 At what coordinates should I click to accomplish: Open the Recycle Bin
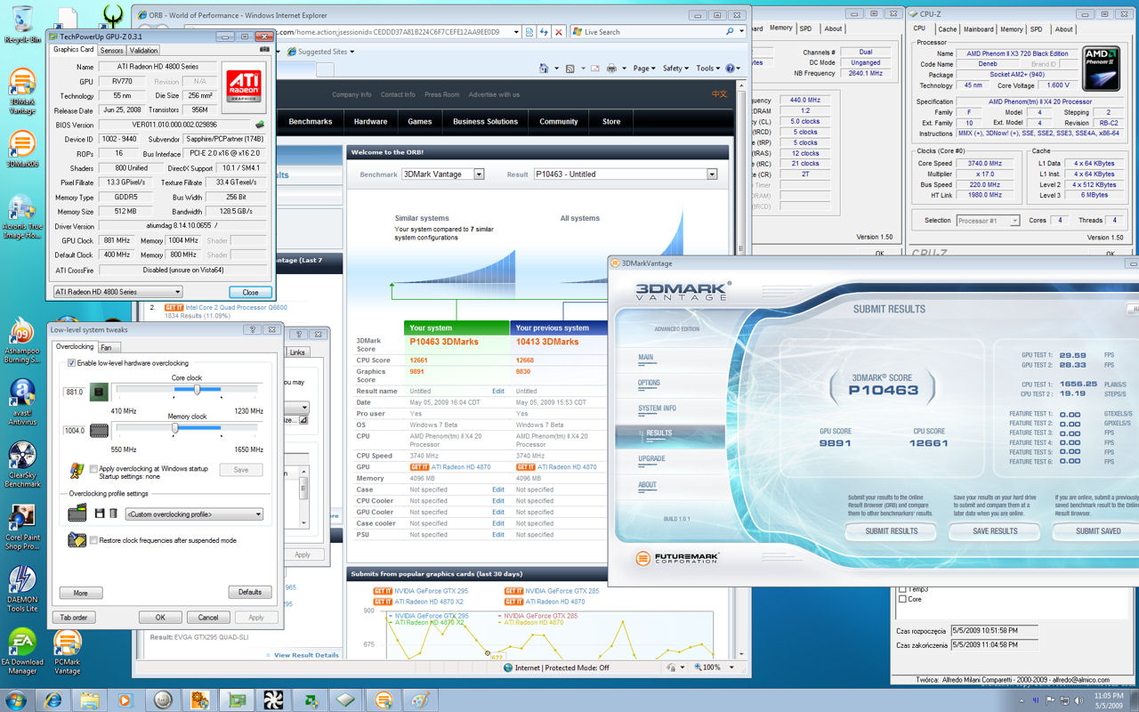point(21,24)
